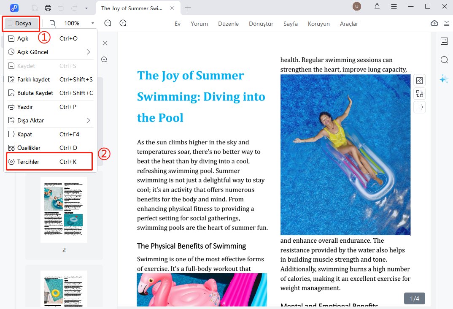Screen dimensions: 453x309
Task: Click the notification bell icon
Action: click(x=377, y=7)
